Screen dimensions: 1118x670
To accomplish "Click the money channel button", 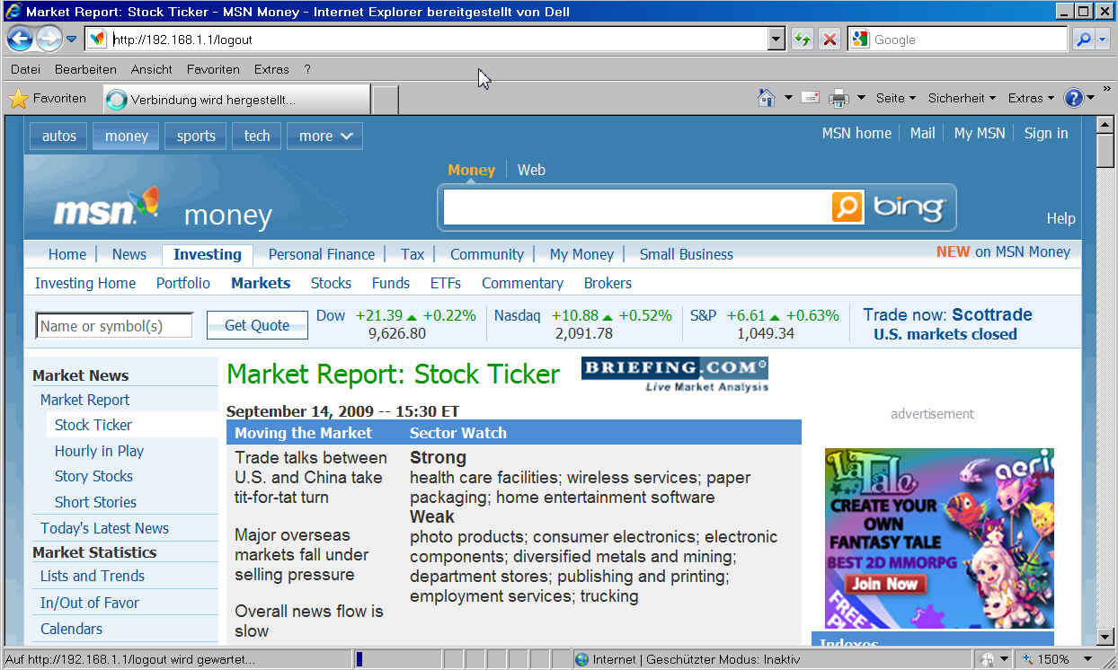I will pyautogui.click(x=127, y=136).
